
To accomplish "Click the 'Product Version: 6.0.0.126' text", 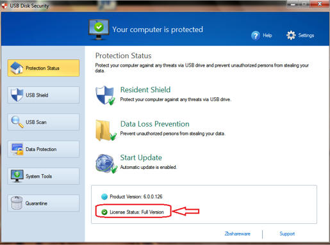I will [136, 196].
